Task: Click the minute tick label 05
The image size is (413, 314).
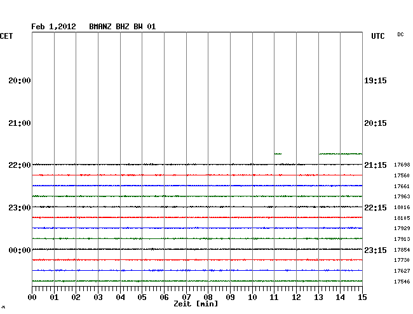Action: click(x=142, y=297)
